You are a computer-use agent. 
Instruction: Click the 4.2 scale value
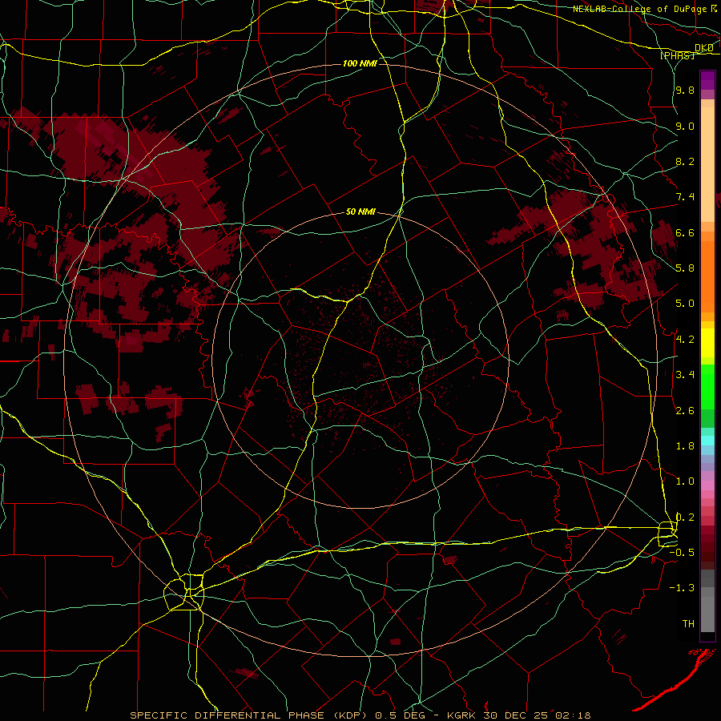(685, 340)
